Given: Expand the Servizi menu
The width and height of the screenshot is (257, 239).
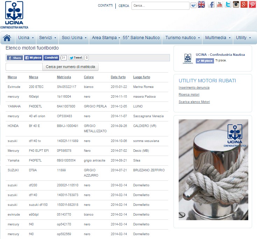Looking at the screenshot, I should (x=48, y=38).
